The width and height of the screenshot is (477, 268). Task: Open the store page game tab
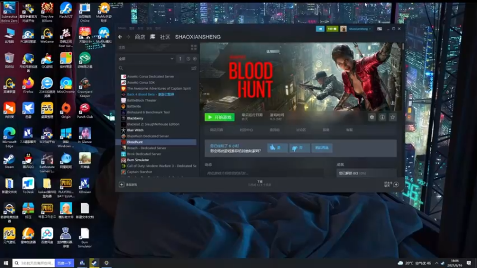(216, 130)
